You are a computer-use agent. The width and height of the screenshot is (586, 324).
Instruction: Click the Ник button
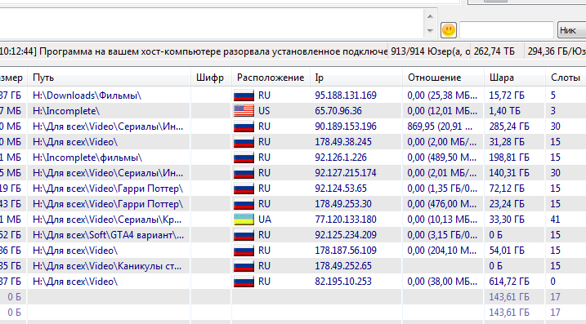572,30
